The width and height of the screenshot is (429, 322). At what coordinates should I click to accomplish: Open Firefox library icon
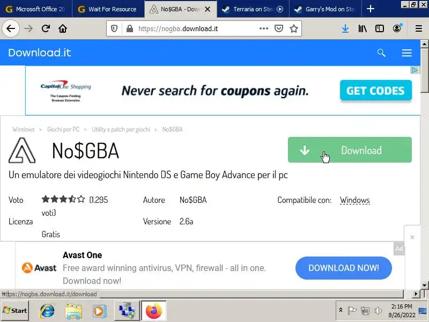click(x=363, y=28)
